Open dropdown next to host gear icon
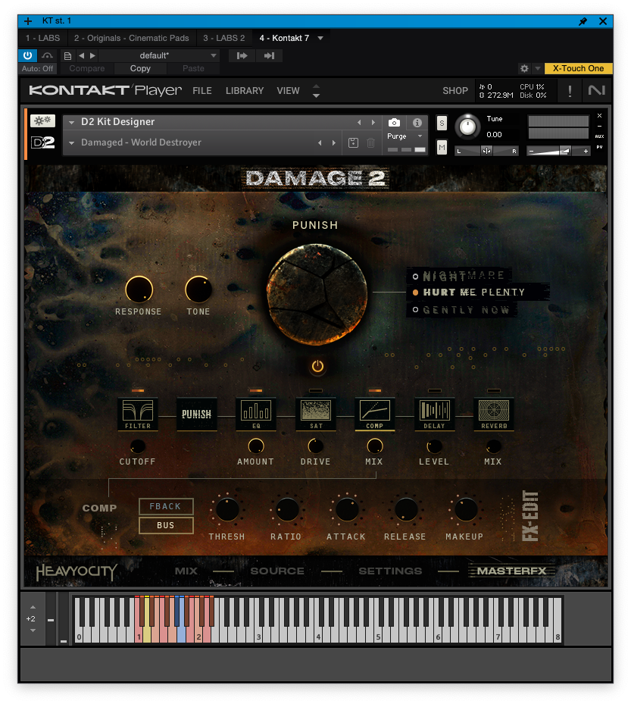Image resolution: width=631 pixels, height=704 pixels. [538, 69]
